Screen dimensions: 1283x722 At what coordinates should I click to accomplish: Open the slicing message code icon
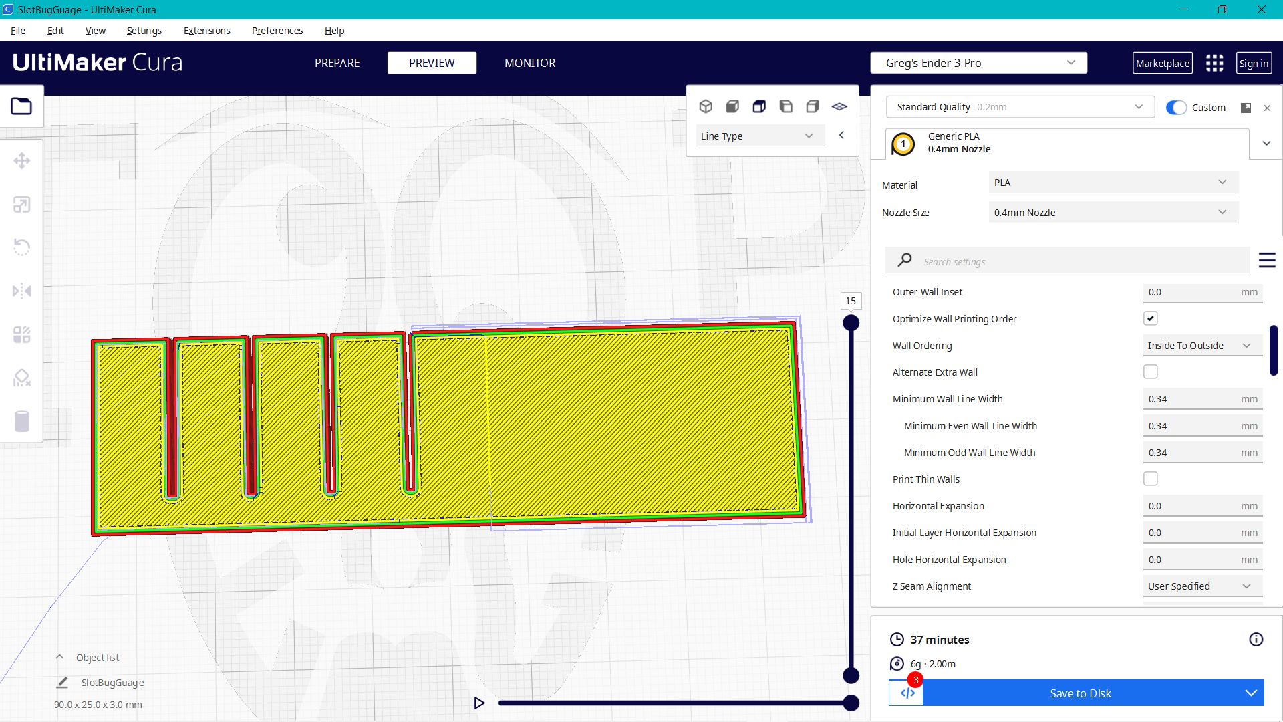point(907,693)
